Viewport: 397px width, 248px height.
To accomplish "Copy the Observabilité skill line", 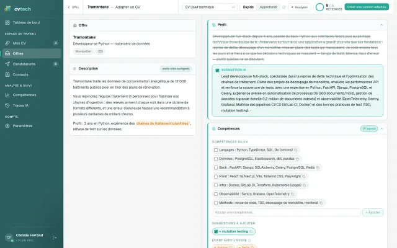I will (292, 194).
